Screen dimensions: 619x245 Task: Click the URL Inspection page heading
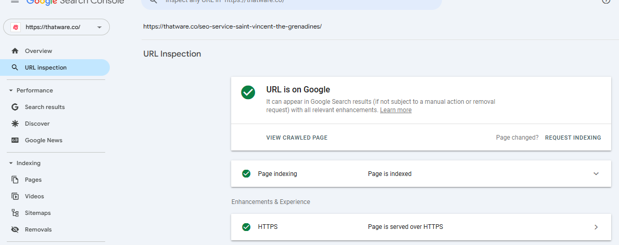pyautogui.click(x=172, y=54)
